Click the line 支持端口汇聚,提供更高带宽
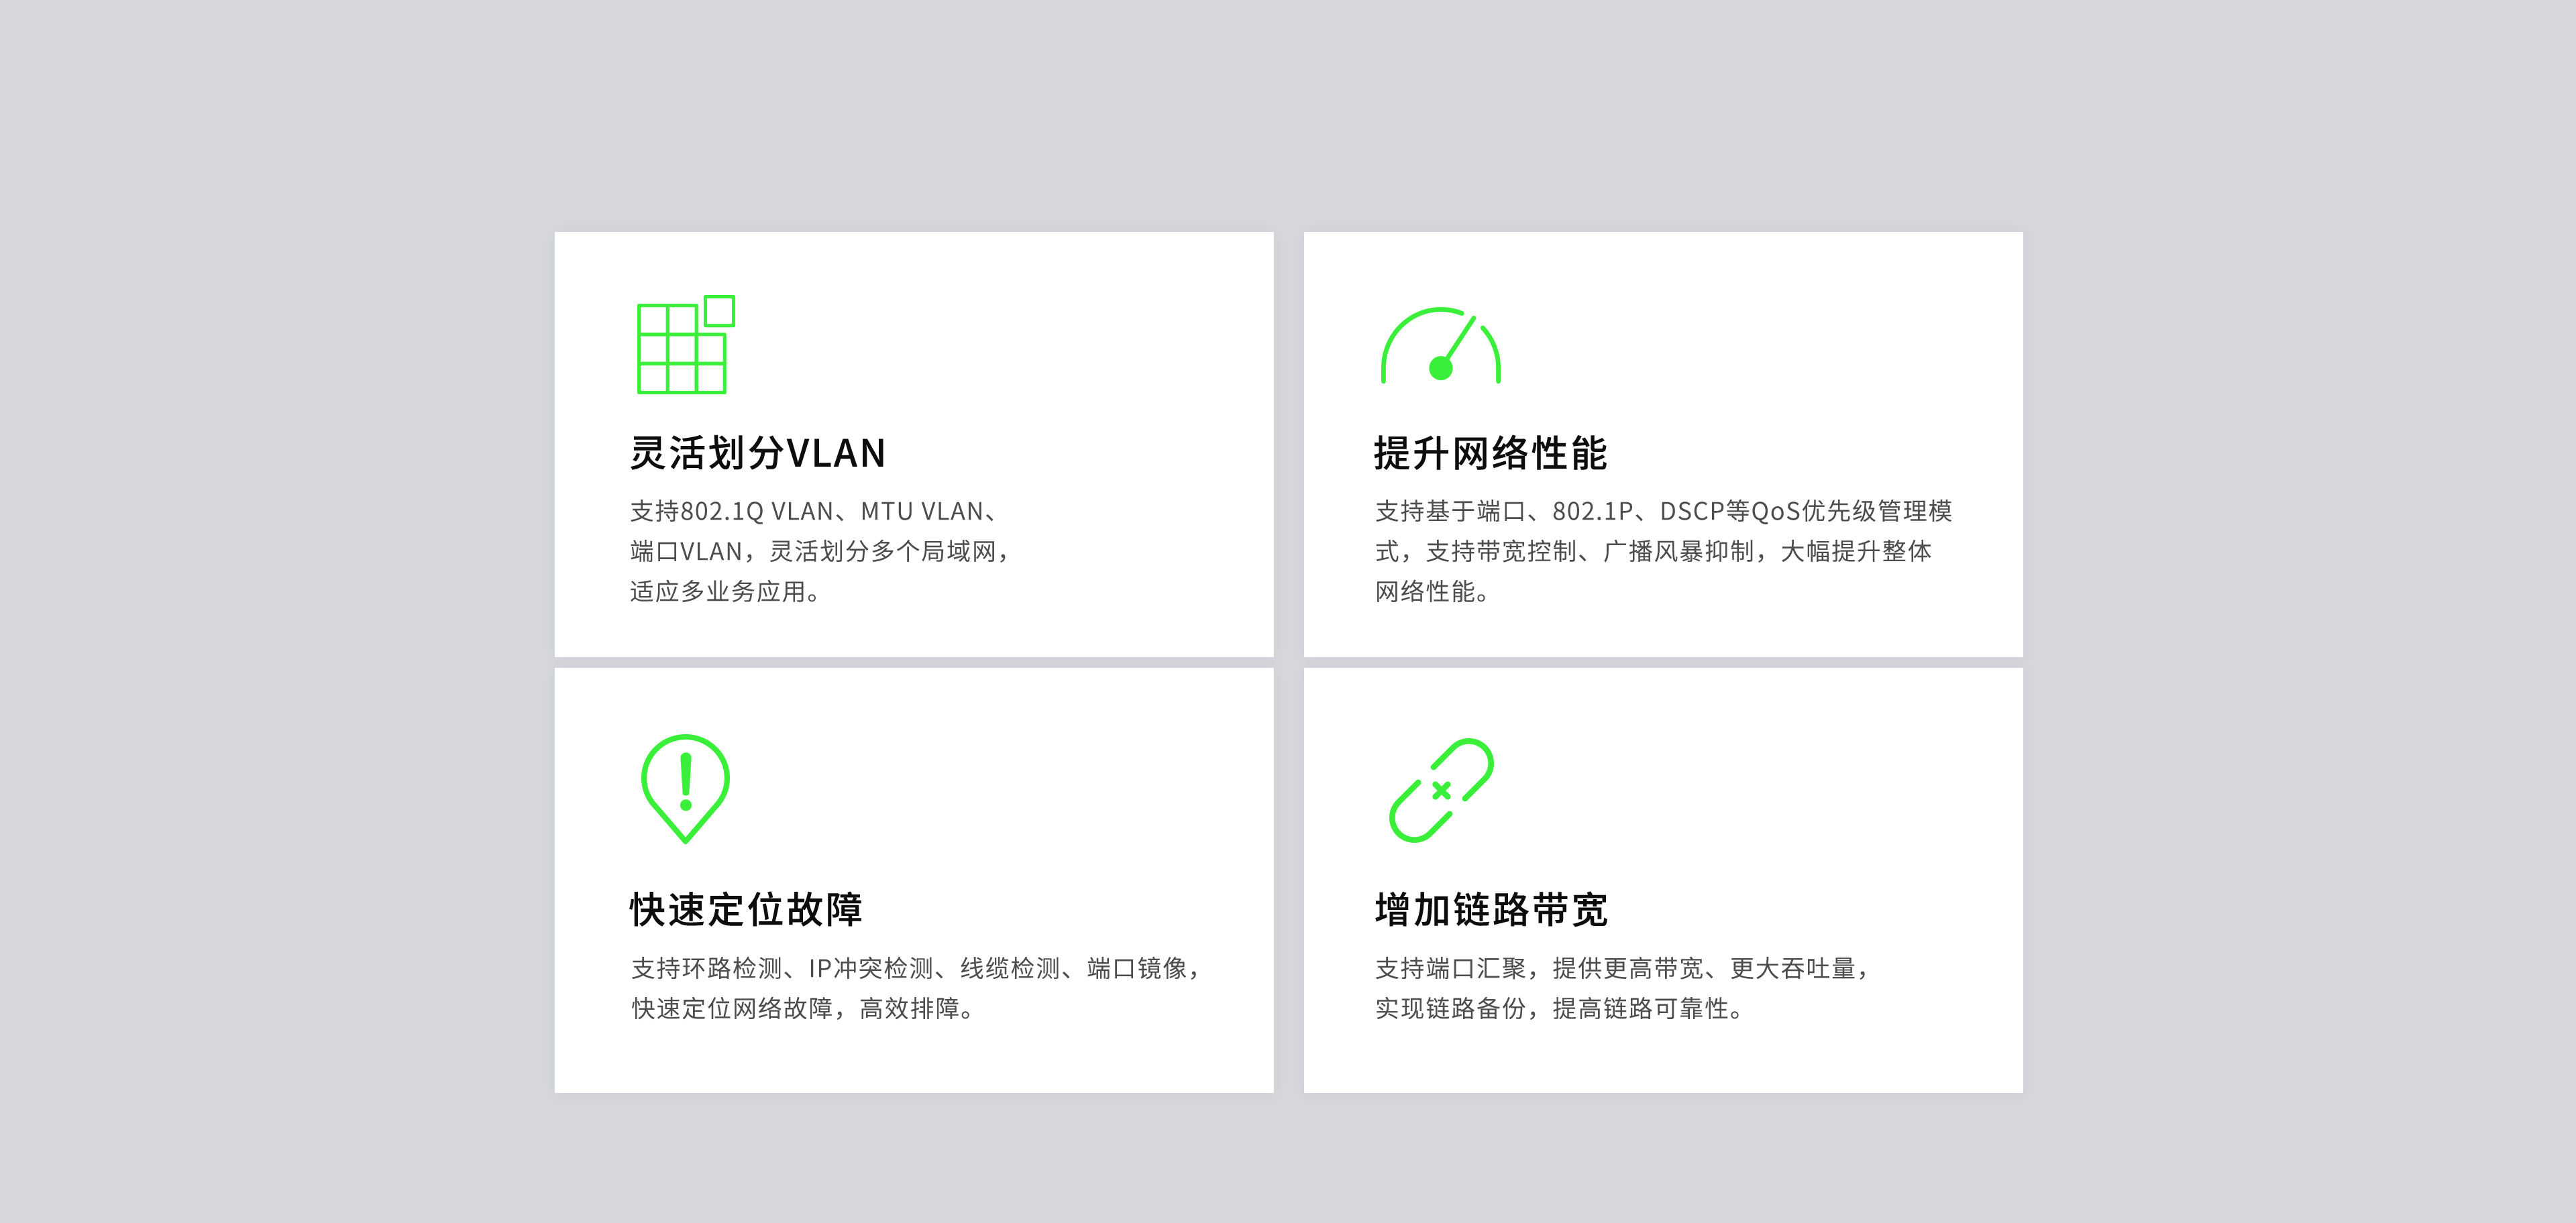This screenshot has width=2576, height=1223. click(x=1622, y=968)
